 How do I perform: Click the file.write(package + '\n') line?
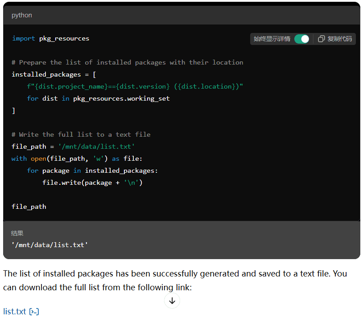[92, 183]
